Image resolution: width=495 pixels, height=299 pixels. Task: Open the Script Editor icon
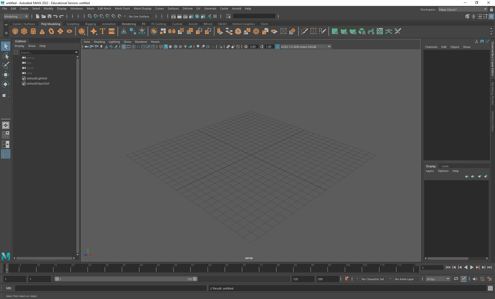[x=490, y=288]
